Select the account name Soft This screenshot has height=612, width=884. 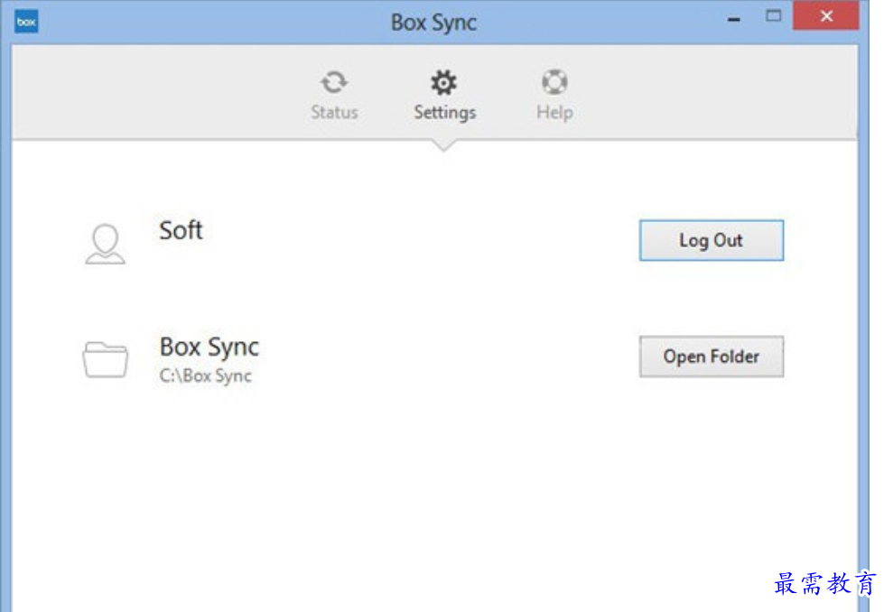click(x=181, y=230)
